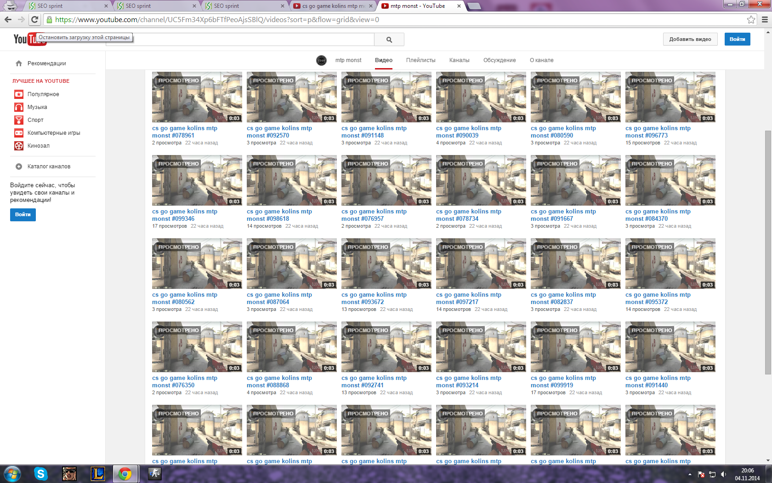Click the YouTube logo
The height and width of the screenshot is (483, 772).
pos(30,39)
